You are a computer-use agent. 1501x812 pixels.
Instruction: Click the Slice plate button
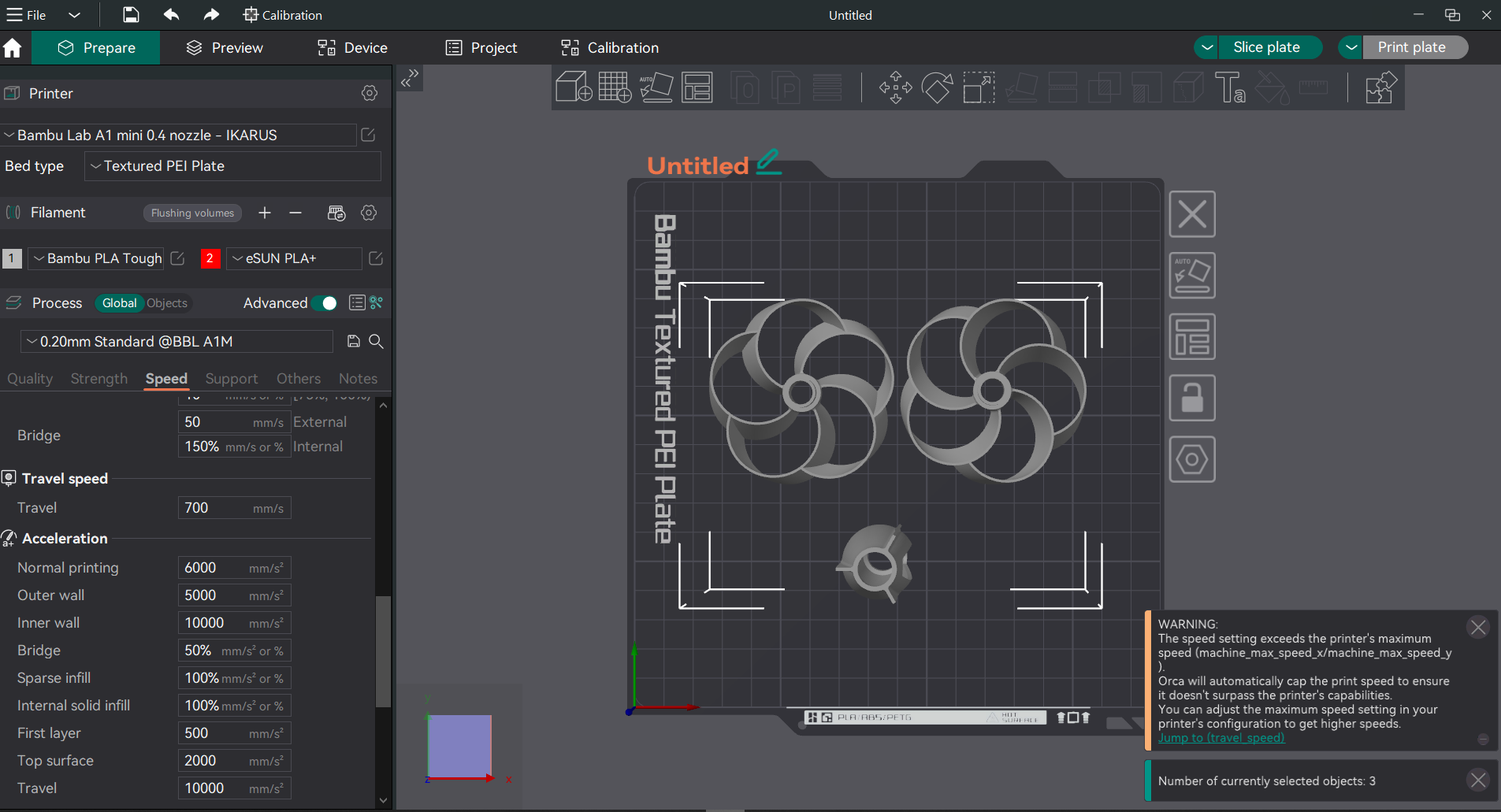click(1265, 47)
